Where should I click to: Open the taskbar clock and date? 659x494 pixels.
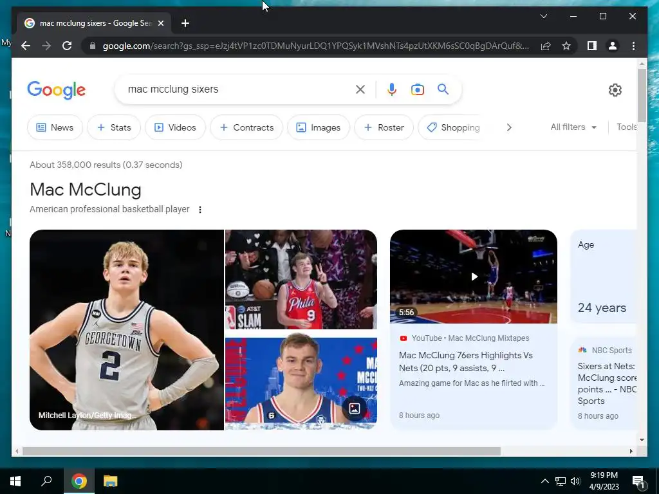click(604, 481)
